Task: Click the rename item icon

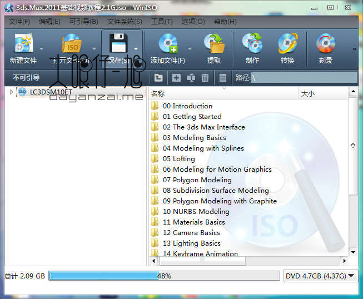Action: [x=191, y=78]
